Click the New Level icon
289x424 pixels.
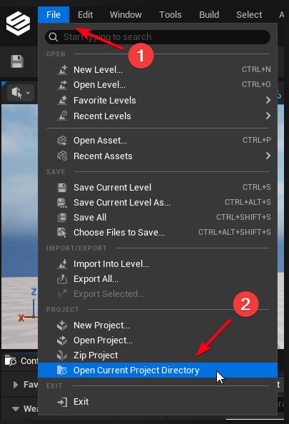point(62,70)
